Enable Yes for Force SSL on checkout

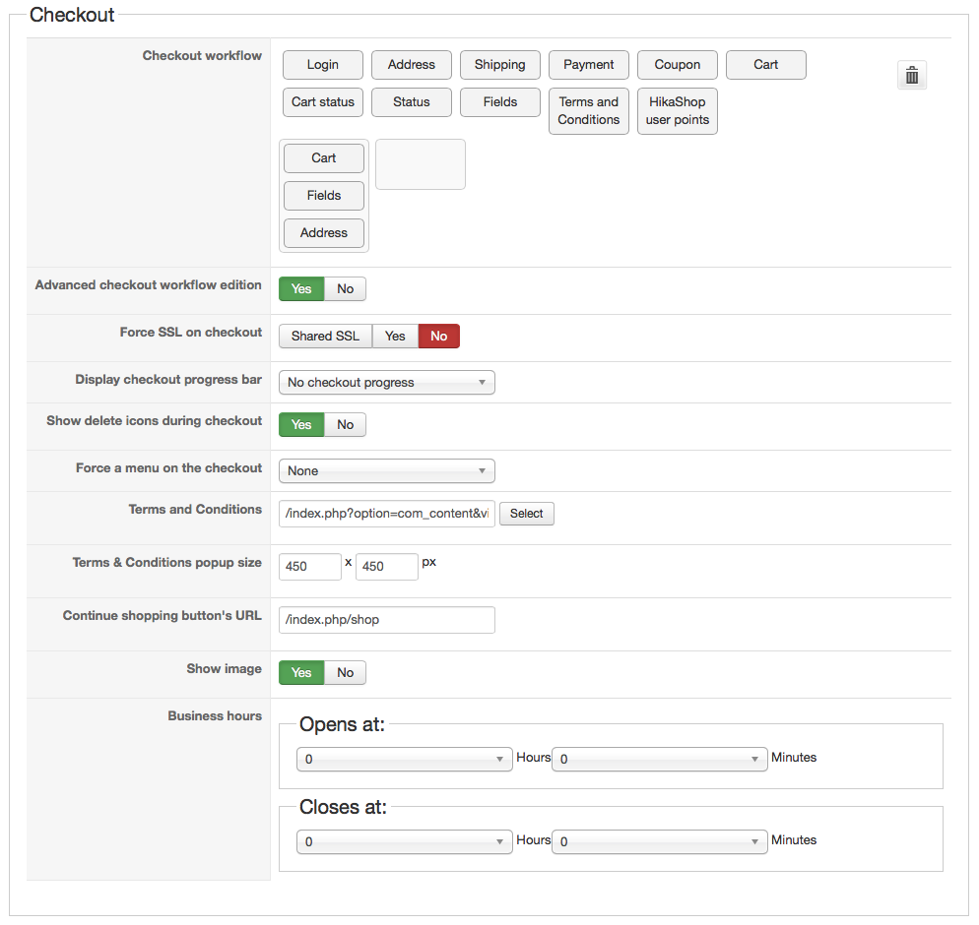(x=395, y=337)
